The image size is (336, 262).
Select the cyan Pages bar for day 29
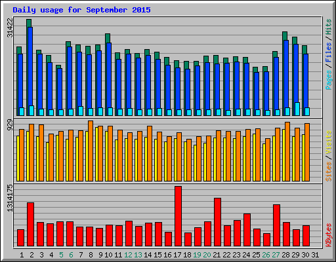[297, 109]
